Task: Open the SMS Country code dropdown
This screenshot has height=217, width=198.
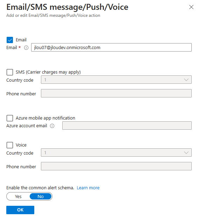Action: (x=116, y=80)
